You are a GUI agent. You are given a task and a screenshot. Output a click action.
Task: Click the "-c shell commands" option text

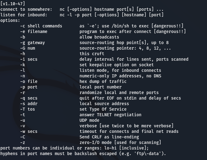click(x=41, y=26)
